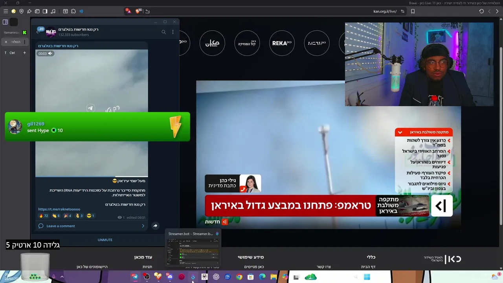Image resolution: width=503 pixels, height=283 pixels.
Task: Click the share arrow in address bar
Action: click(147, 11)
